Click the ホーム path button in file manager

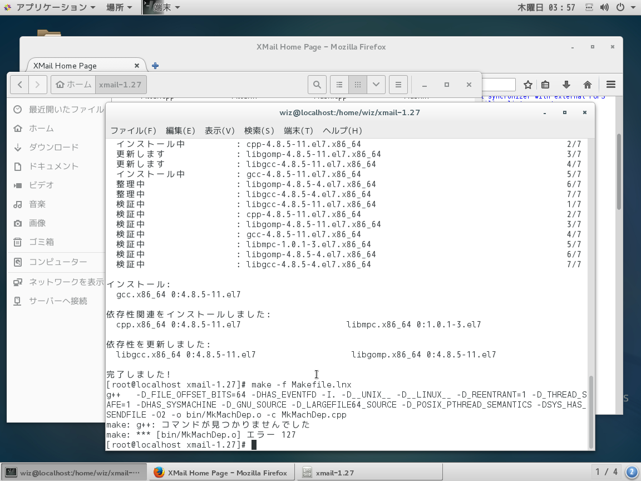(x=73, y=85)
